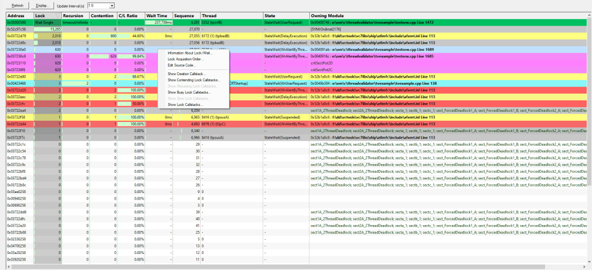Choose Show Lock Callstacks... menu entry
Viewport: 592px width, 270px height.
[x=185, y=104]
